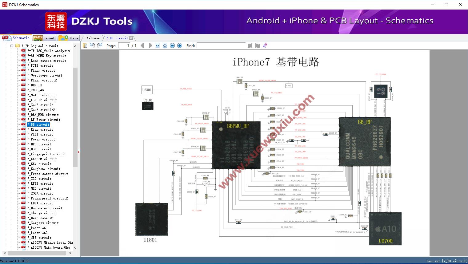Screen dimensions: 468x264
Task: Click tree horizontal scroll right arrow
Action: coord(70,253)
